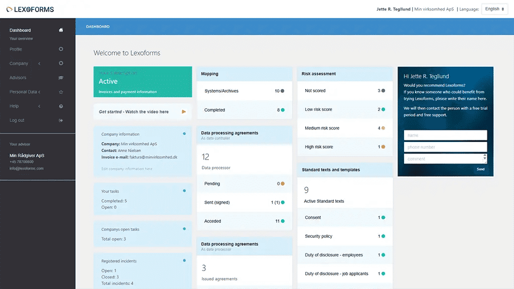Click the green dot beside Low risk score
514x289 pixels.
383,109
